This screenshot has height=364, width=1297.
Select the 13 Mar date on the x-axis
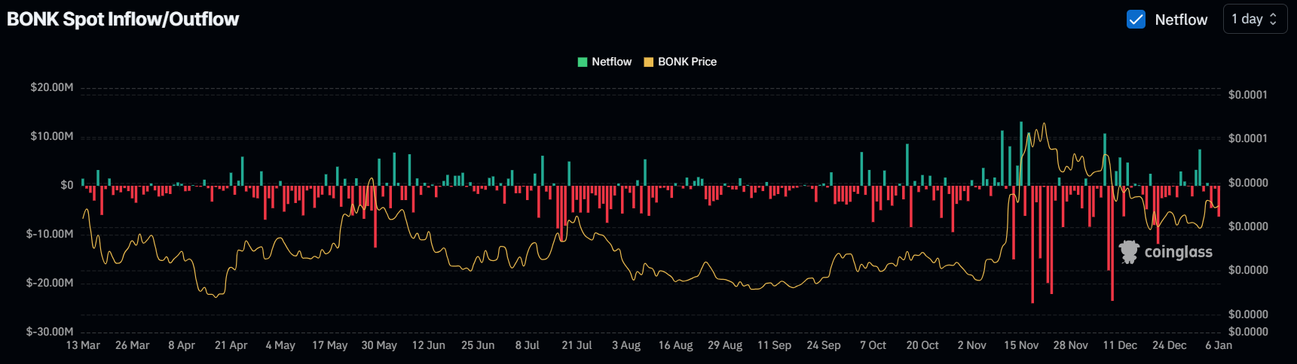83,345
